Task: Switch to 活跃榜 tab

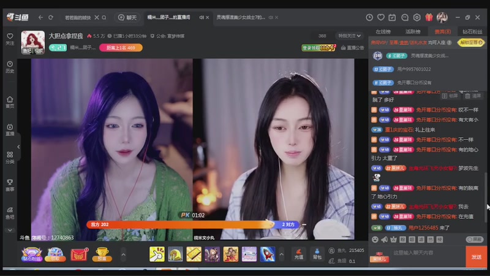Action: click(x=413, y=32)
